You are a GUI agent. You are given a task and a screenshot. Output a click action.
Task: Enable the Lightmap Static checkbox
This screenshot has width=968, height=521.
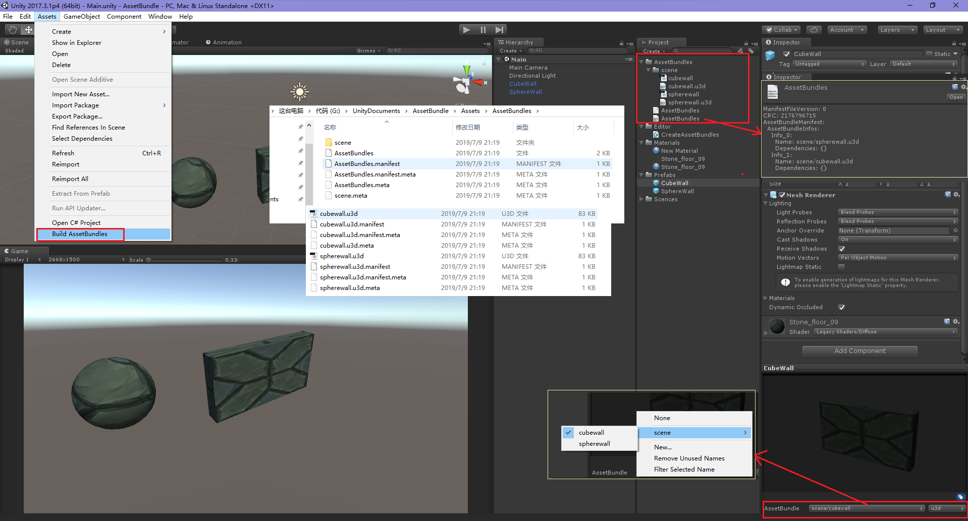[x=841, y=267]
